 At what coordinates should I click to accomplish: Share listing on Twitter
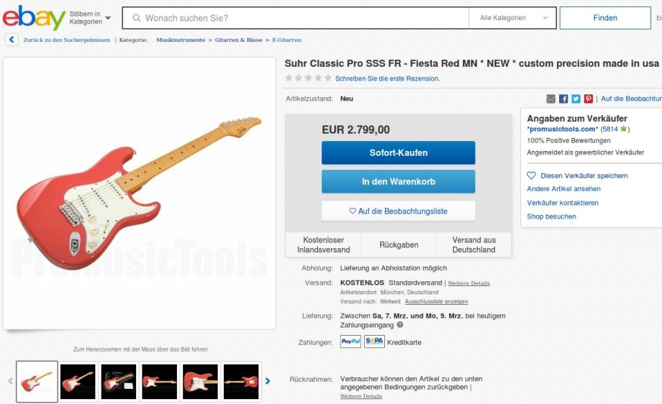[x=576, y=98]
